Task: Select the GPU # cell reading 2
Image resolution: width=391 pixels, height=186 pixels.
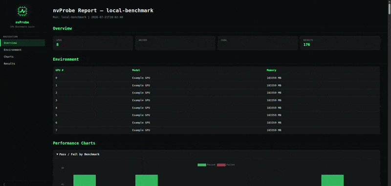Action: [x=56, y=93]
